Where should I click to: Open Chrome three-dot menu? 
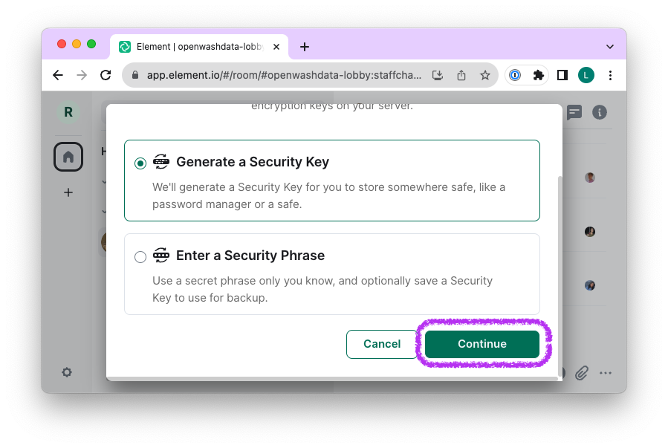pos(610,75)
